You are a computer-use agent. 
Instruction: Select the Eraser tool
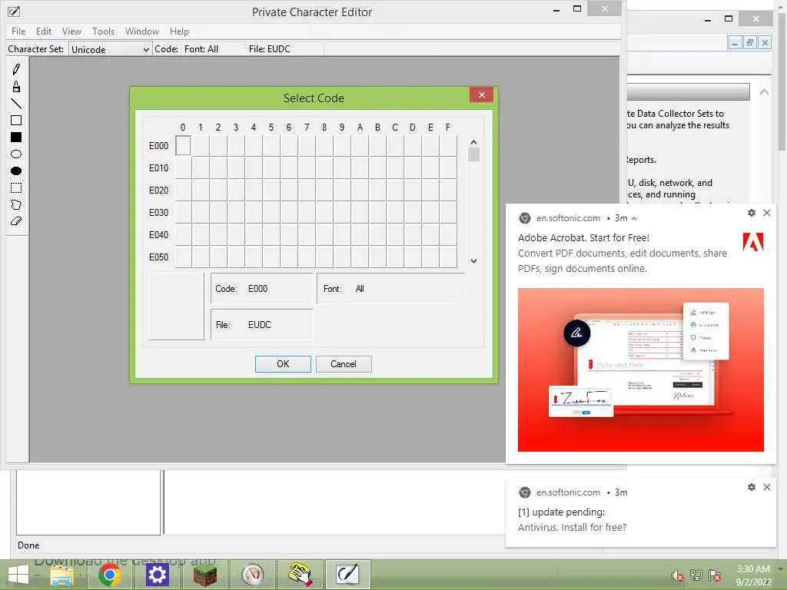click(16, 221)
